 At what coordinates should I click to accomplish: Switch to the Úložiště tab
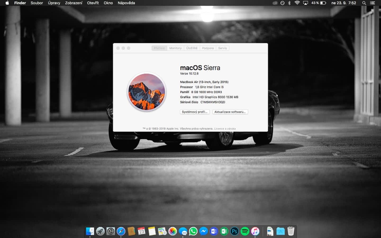pos(192,48)
